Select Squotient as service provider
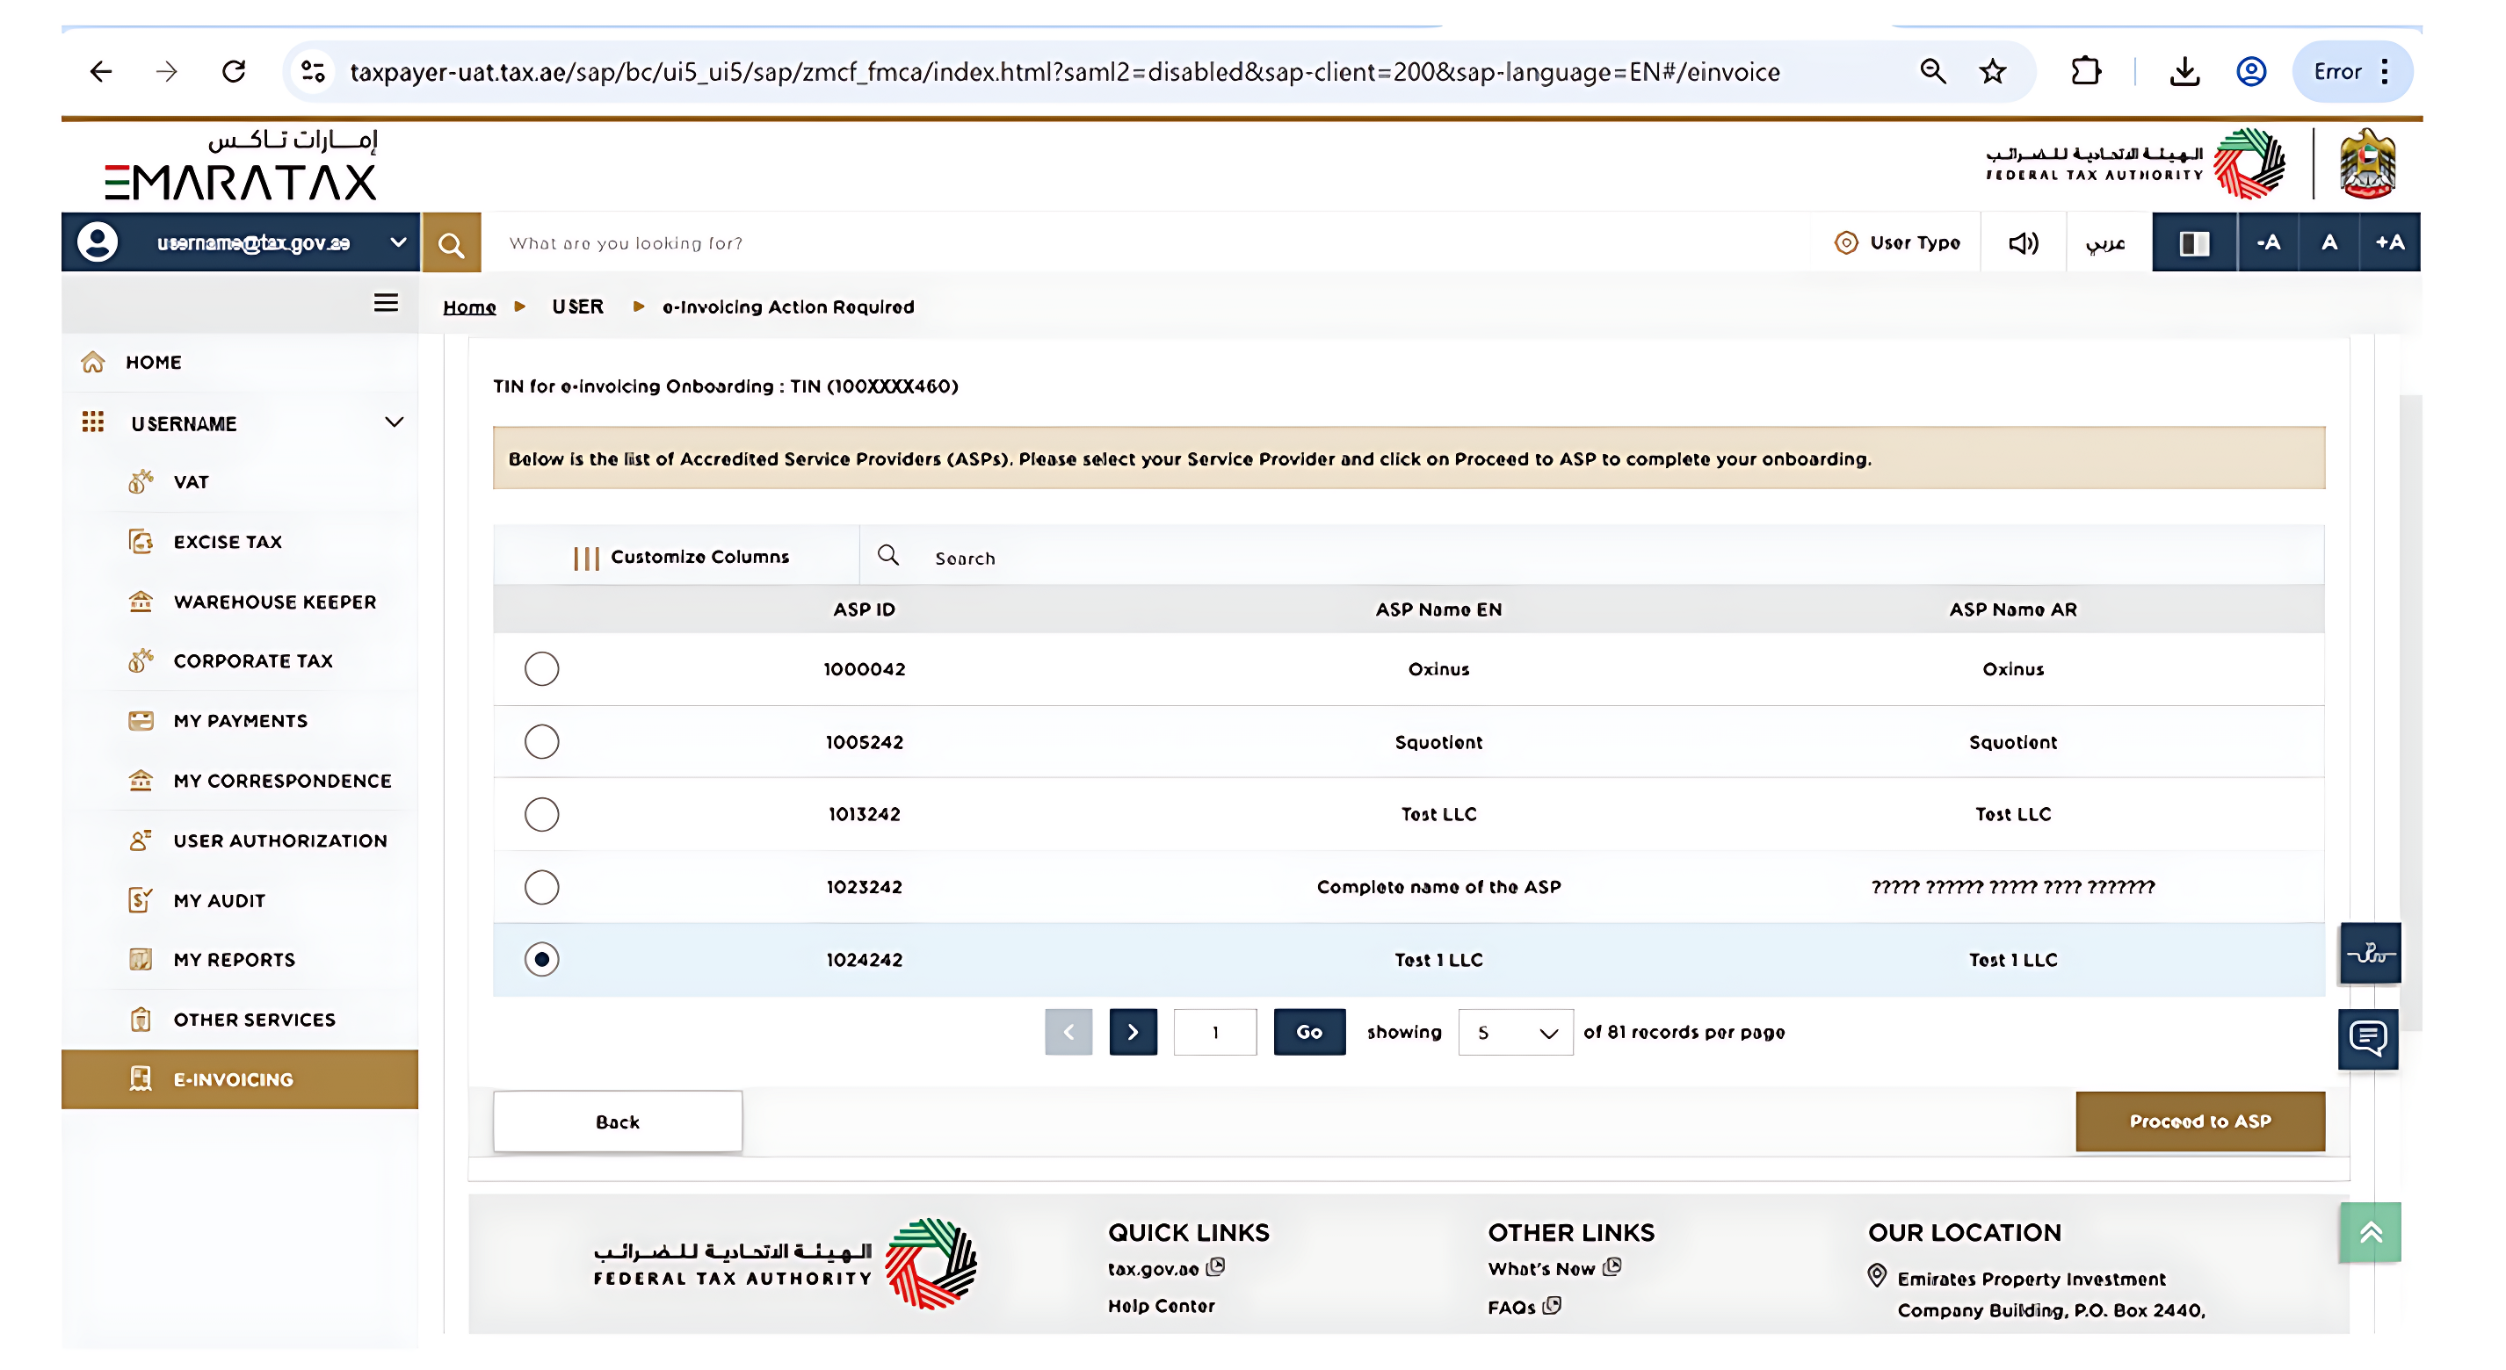The height and width of the screenshot is (1370, 2506). (542, 741)
